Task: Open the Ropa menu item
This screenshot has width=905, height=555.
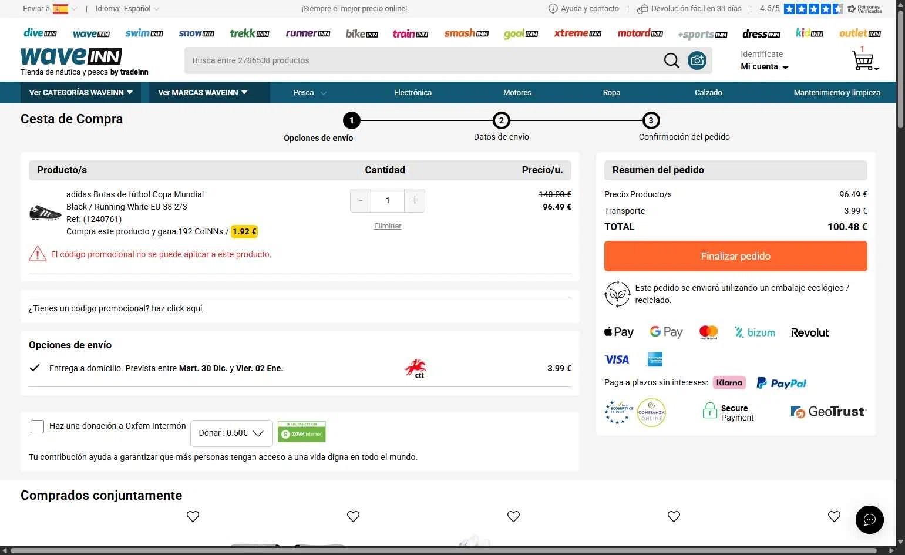Action: (x=611, y=93)
